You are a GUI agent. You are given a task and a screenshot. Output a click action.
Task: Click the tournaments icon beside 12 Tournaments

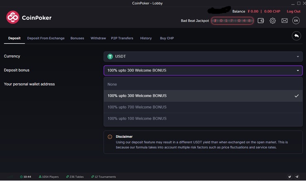click(93, 177)
